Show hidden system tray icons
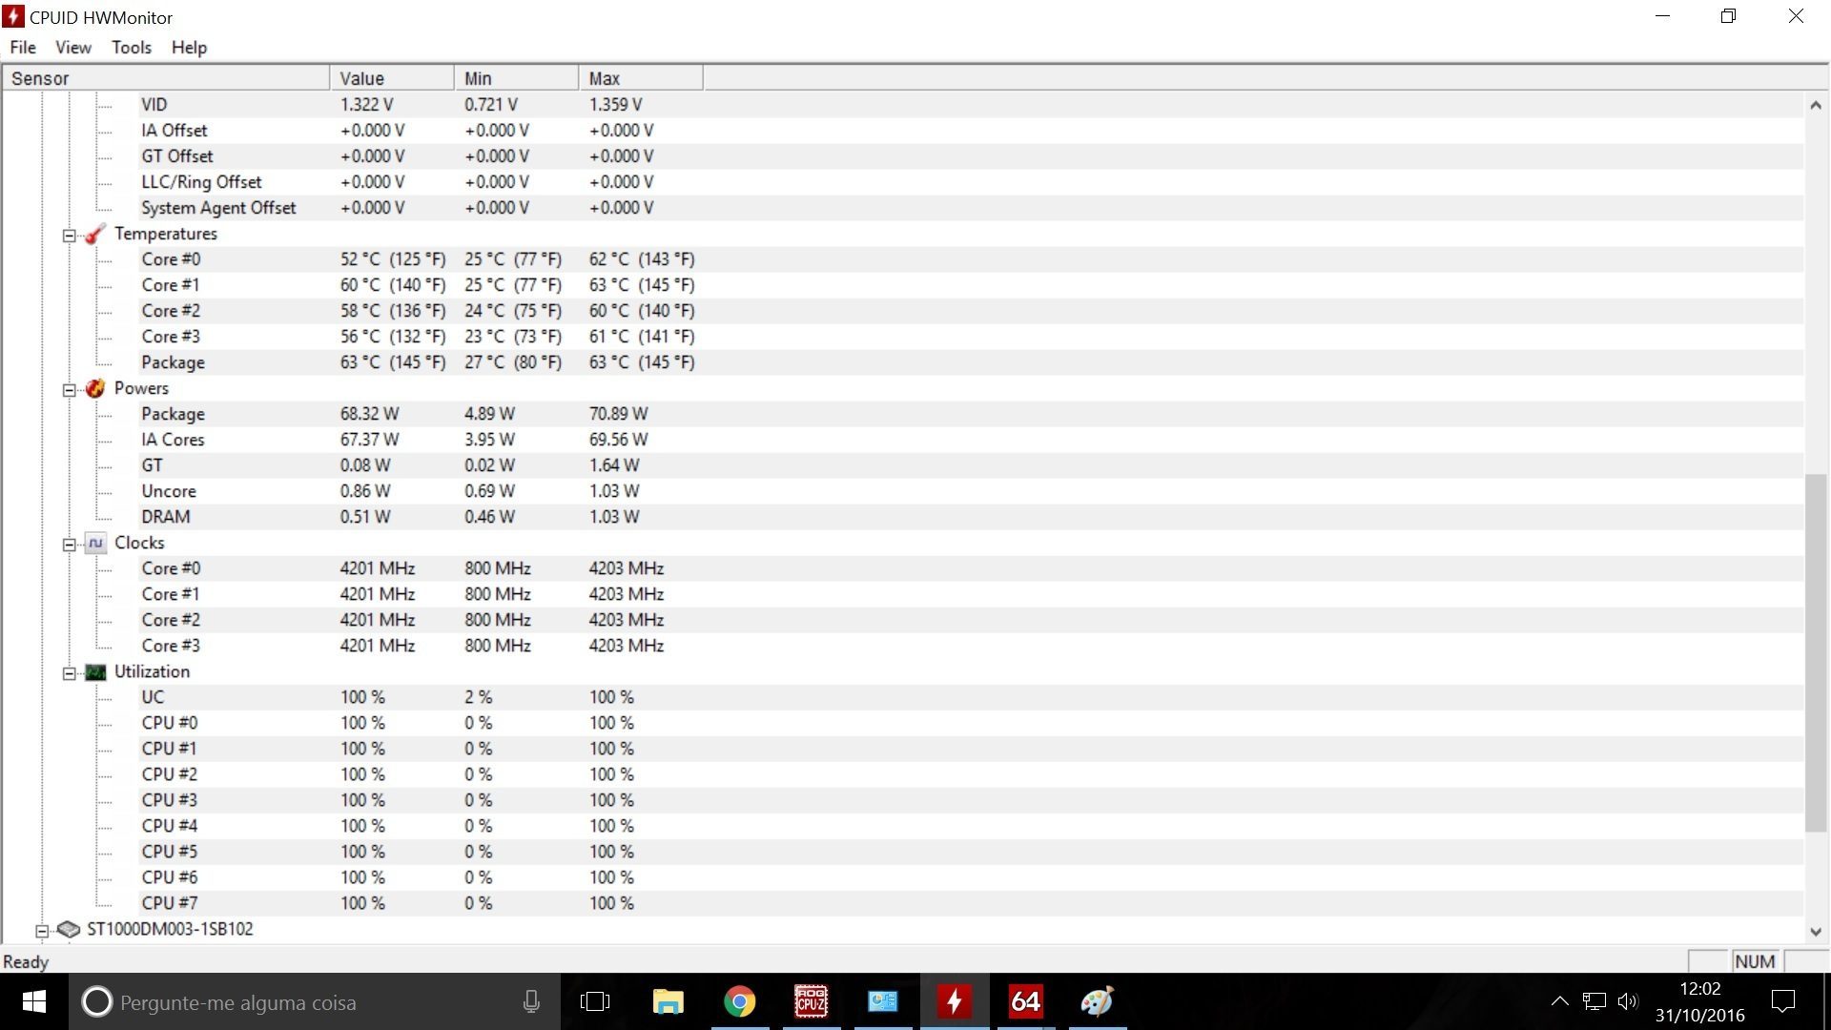Image resolution: width=1831 pixels, height=1030 pixels. click(x=1559, y=1001)
